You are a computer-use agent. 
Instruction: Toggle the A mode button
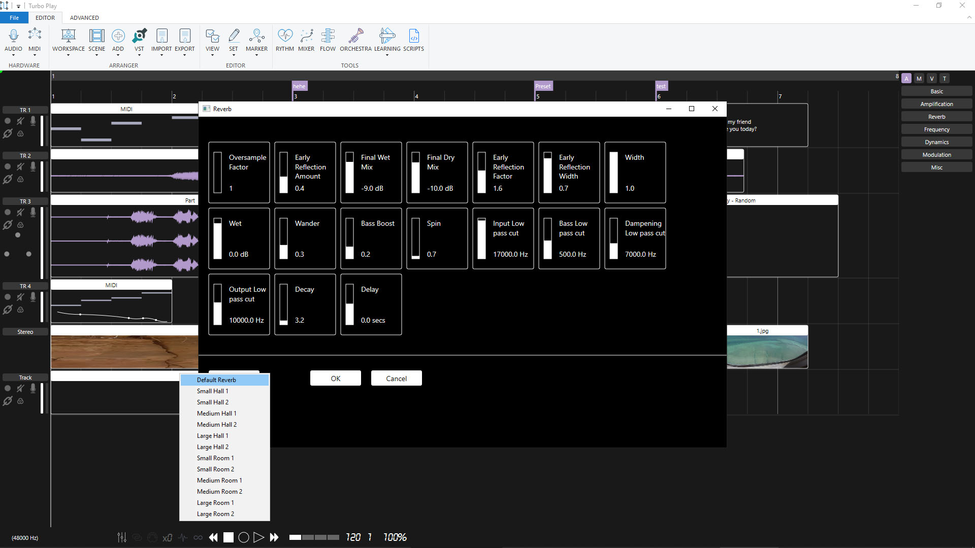pyautogui.click(x=906, y=78)
